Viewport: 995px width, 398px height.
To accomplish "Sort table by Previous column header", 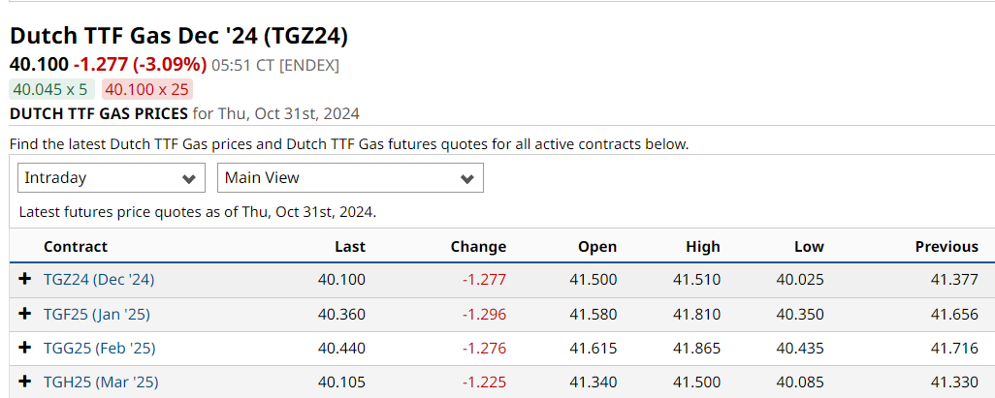I will (947, 247).
